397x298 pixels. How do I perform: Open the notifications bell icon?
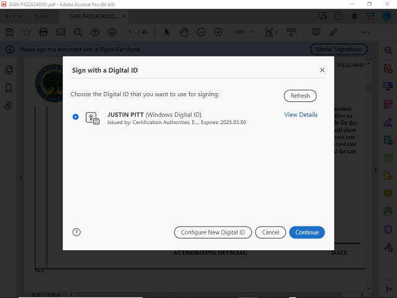click(354, 16)
